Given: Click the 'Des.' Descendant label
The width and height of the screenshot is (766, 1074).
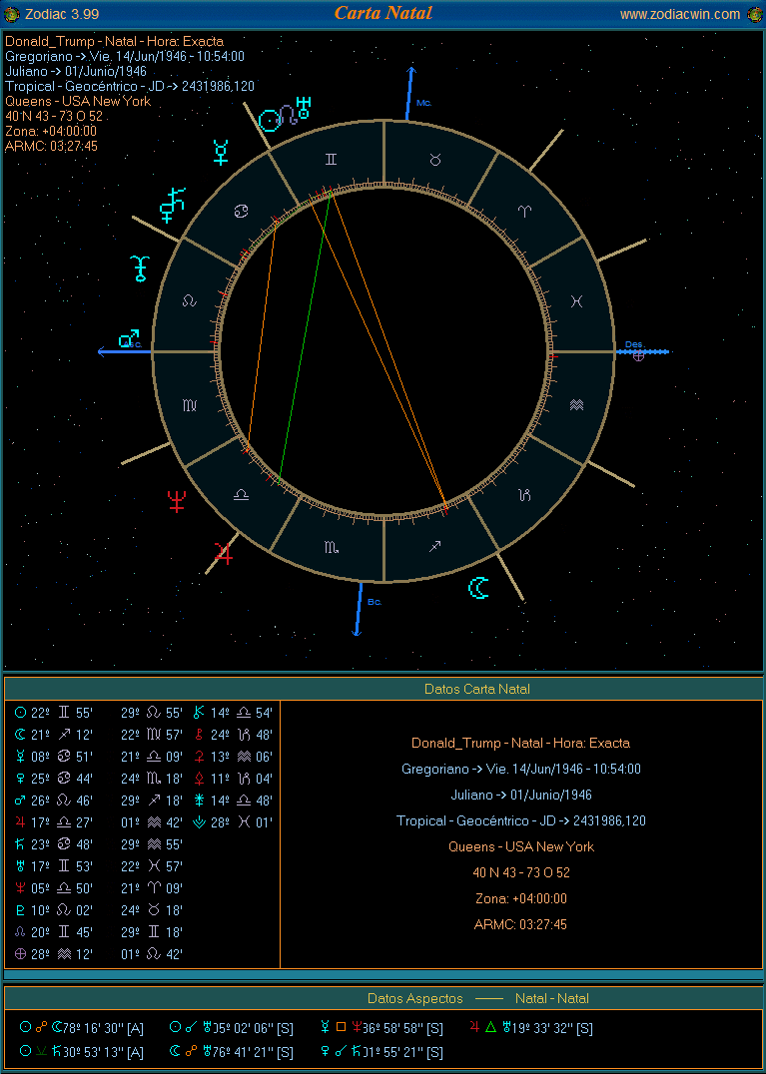Looking at the screenshot, I should coord(634,343).
